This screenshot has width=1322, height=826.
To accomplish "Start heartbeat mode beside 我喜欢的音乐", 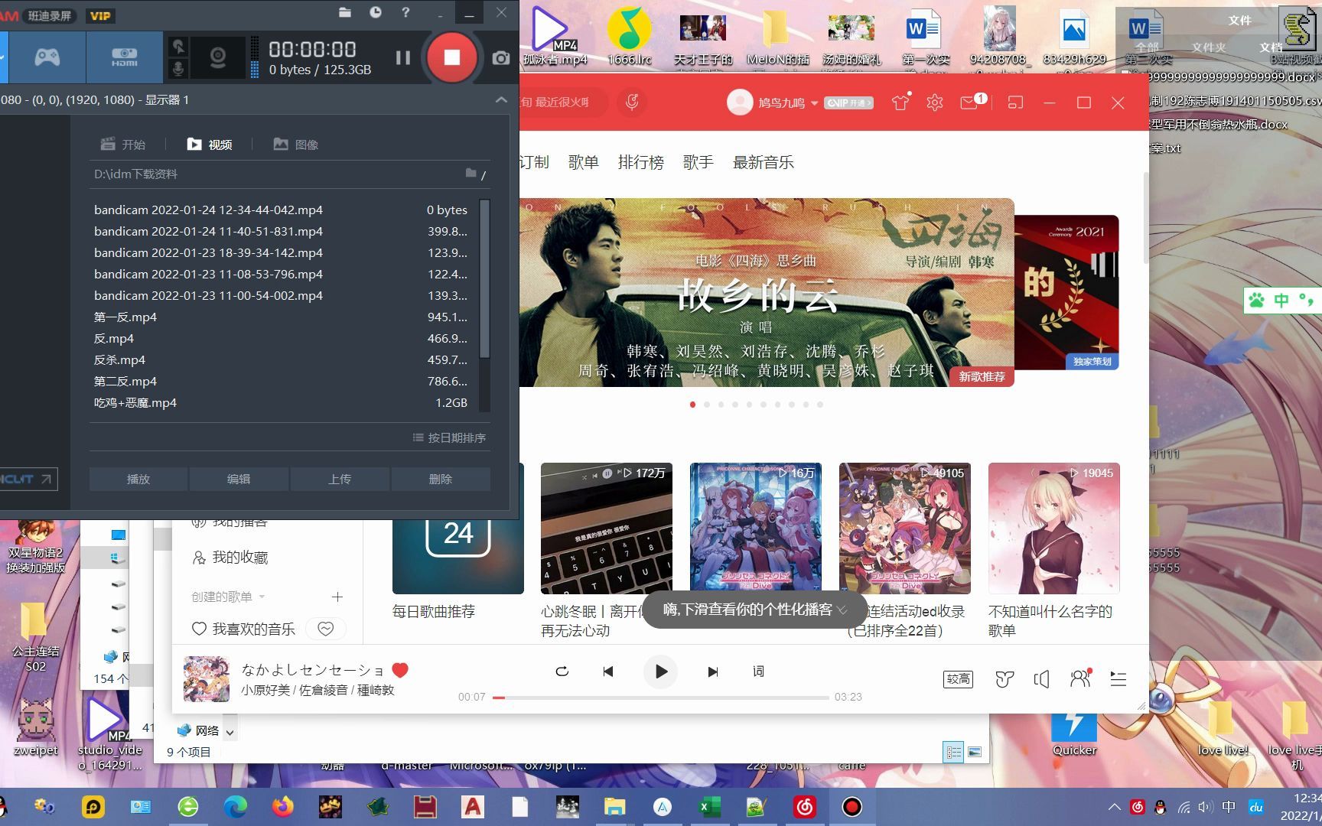I will tap(326, 629).
